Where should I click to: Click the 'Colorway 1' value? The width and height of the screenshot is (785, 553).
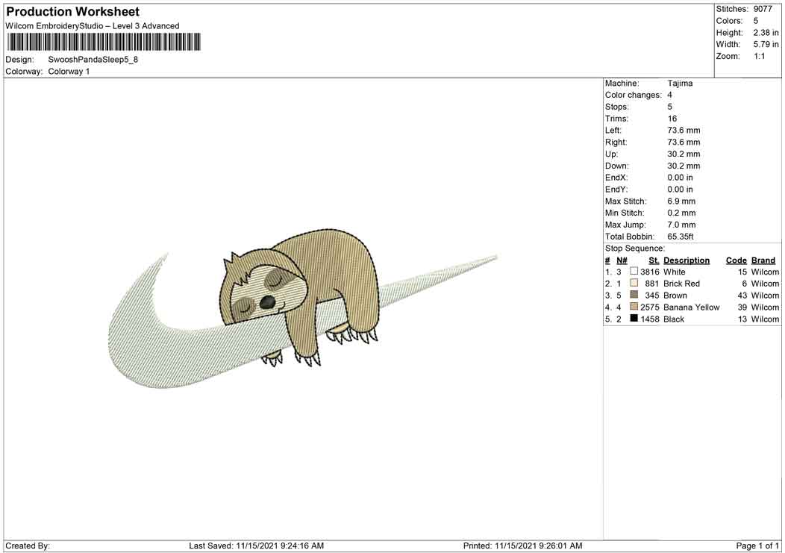click(69, 72)
